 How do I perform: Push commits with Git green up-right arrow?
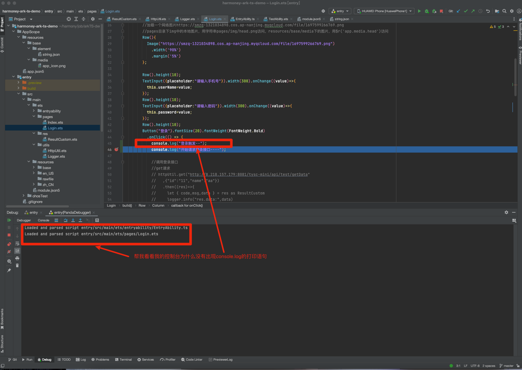473,11
